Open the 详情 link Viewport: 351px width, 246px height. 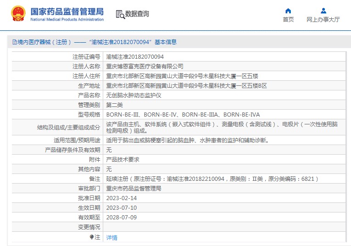111,237
